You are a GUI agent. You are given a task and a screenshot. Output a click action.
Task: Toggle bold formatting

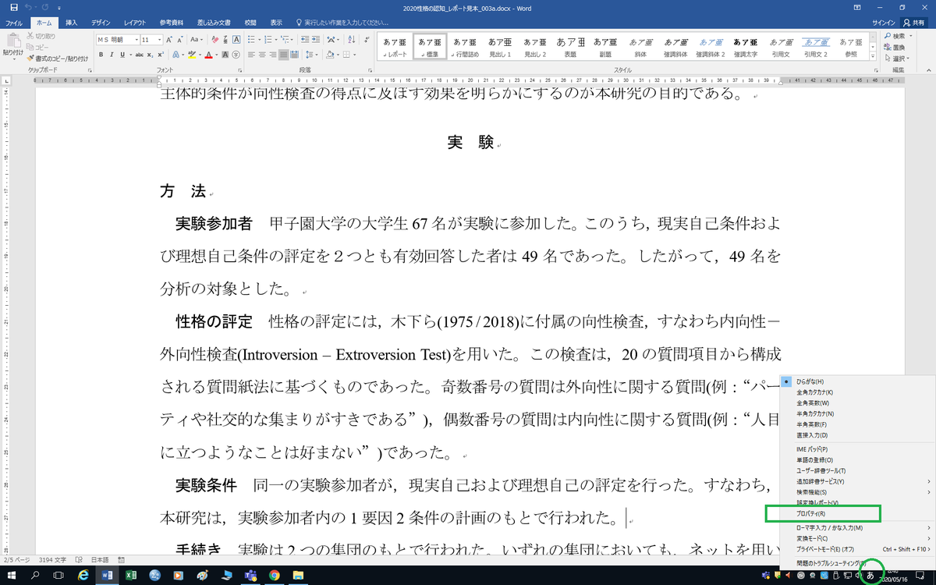101,55
